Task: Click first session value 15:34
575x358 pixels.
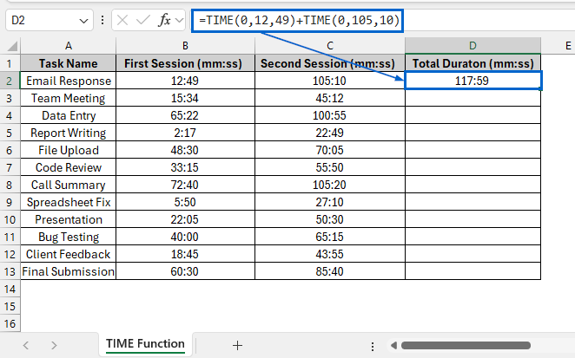Action: (x=185, y=98)
